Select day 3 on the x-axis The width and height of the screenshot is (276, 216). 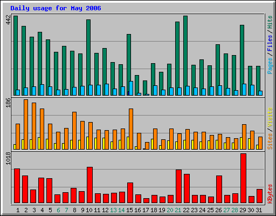[x=34, y=210]
